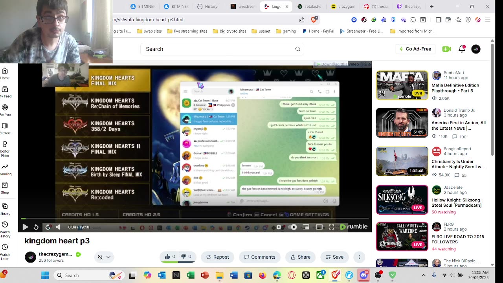Click green upload video camera icon

446,49
